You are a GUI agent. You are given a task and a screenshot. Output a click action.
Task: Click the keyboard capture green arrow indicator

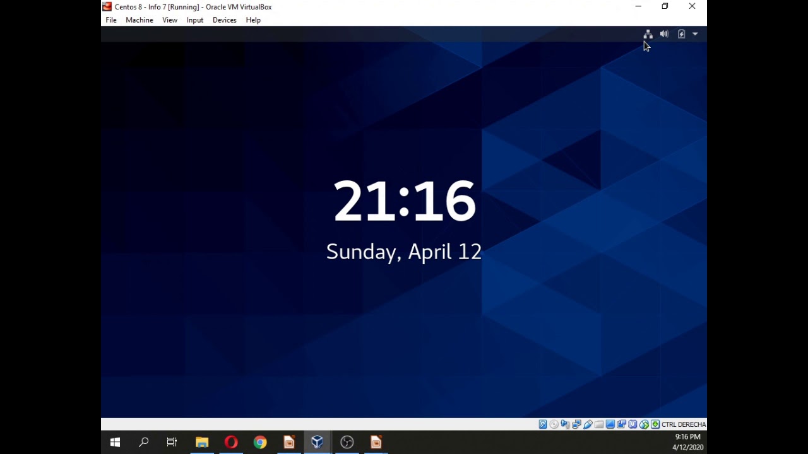coord(655,424)
